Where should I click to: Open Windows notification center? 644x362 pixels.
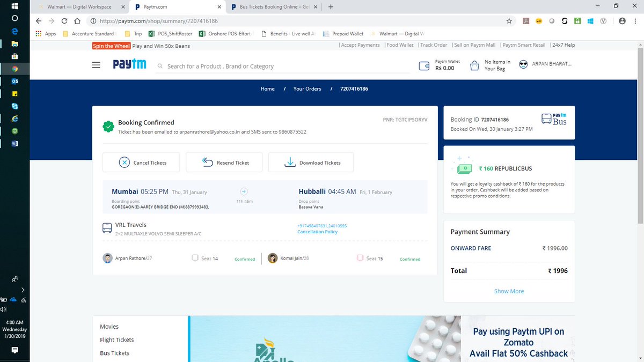(15, 350)
